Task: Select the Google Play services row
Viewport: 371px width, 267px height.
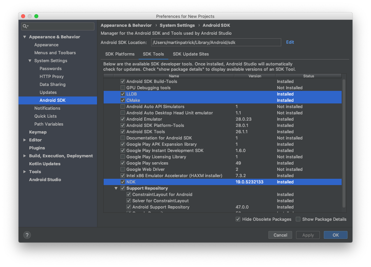Action: (x=222, y=163)
